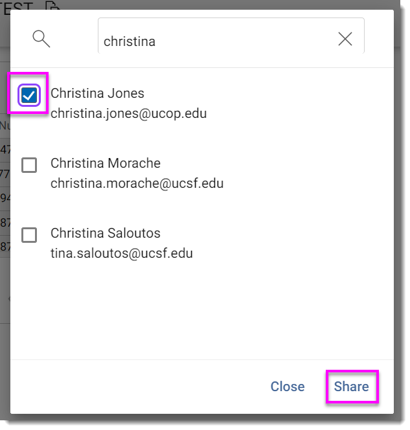The width and height of the screenshot is (410, 430).
Task: Click the dimmed table row starting with 77
Action: coord(5,174)
